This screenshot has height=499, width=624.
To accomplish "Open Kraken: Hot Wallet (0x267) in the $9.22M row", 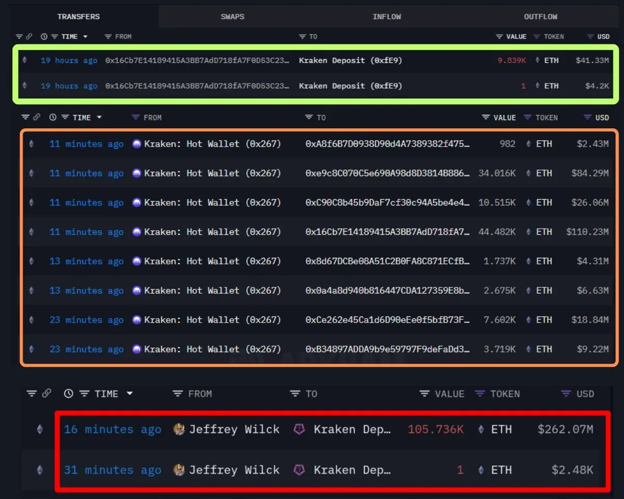I will coord(212,349).
